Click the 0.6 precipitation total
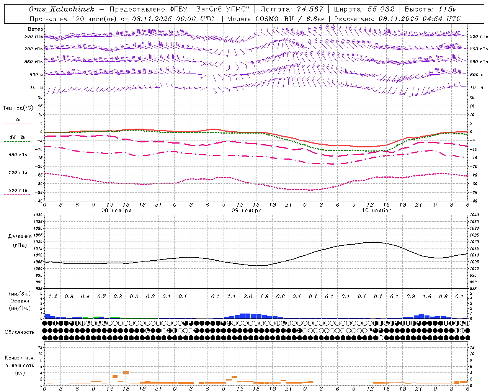490x392 pixels. (280, 297)
